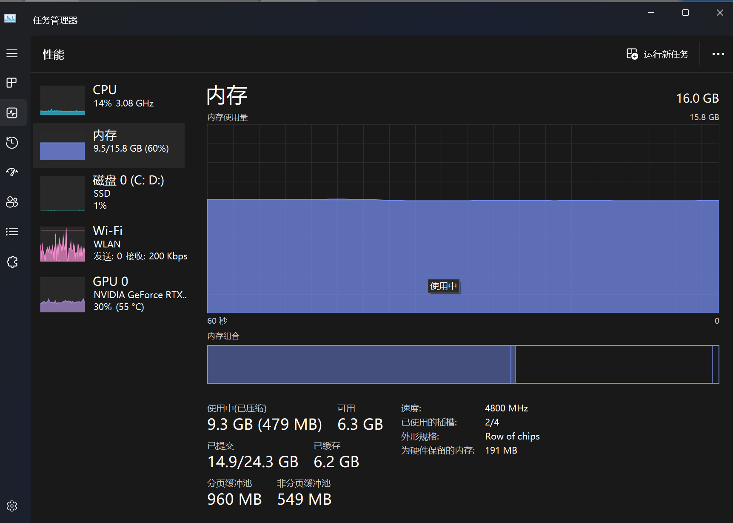The width and height of the screenshot is (733, 523).
Task: Open the Services puzzle icon
Action: pos(12,262)
